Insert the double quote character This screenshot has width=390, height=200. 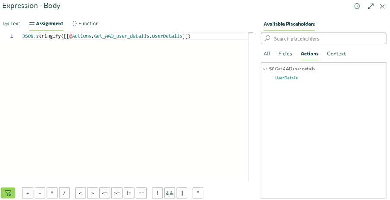(198, 193)
